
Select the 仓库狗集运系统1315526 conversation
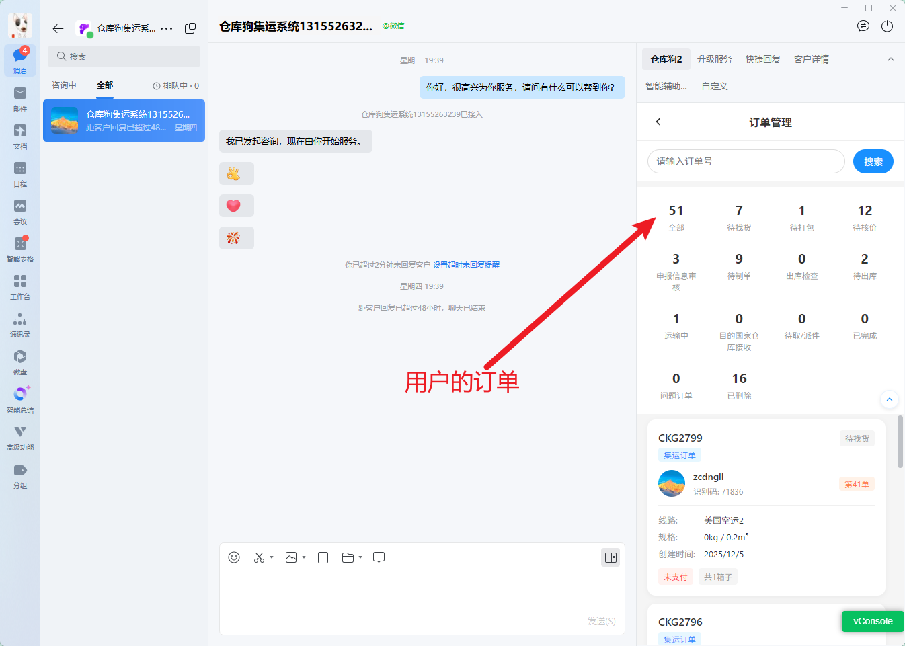[x=124, y=120]
